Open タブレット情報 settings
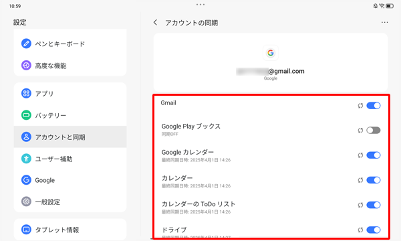 70,230
